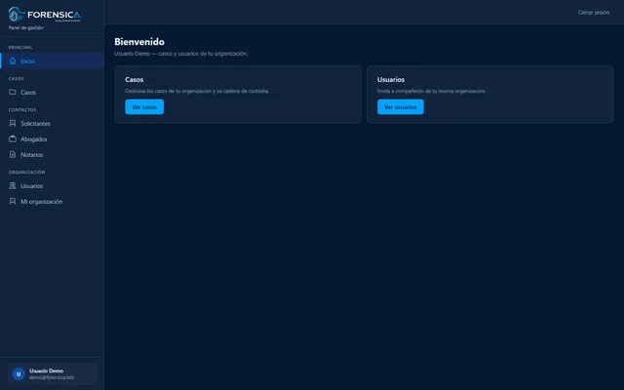
Task: Open Usuarios in the sidebar menu
Action: [x=52, y=186]
